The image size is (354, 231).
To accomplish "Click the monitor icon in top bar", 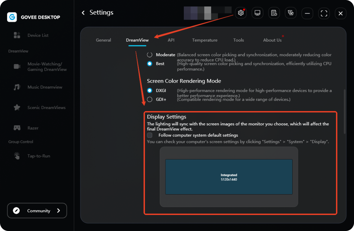I will 257,13.
